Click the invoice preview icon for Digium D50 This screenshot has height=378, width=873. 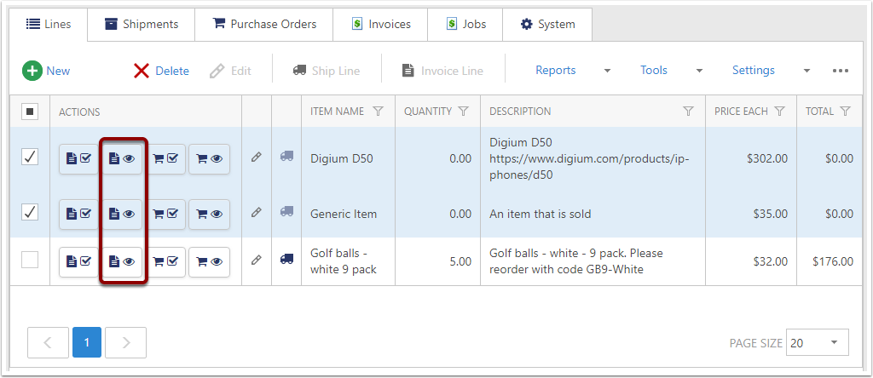[122, 158]
